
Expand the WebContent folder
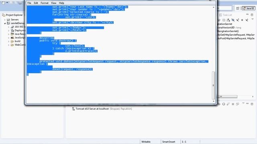[x=9, y=45]
